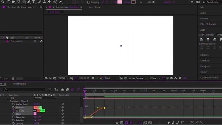Open magnification ratio dropdown (29.3%)
This screenshot has width=222, height=125.
coord(63,78)
